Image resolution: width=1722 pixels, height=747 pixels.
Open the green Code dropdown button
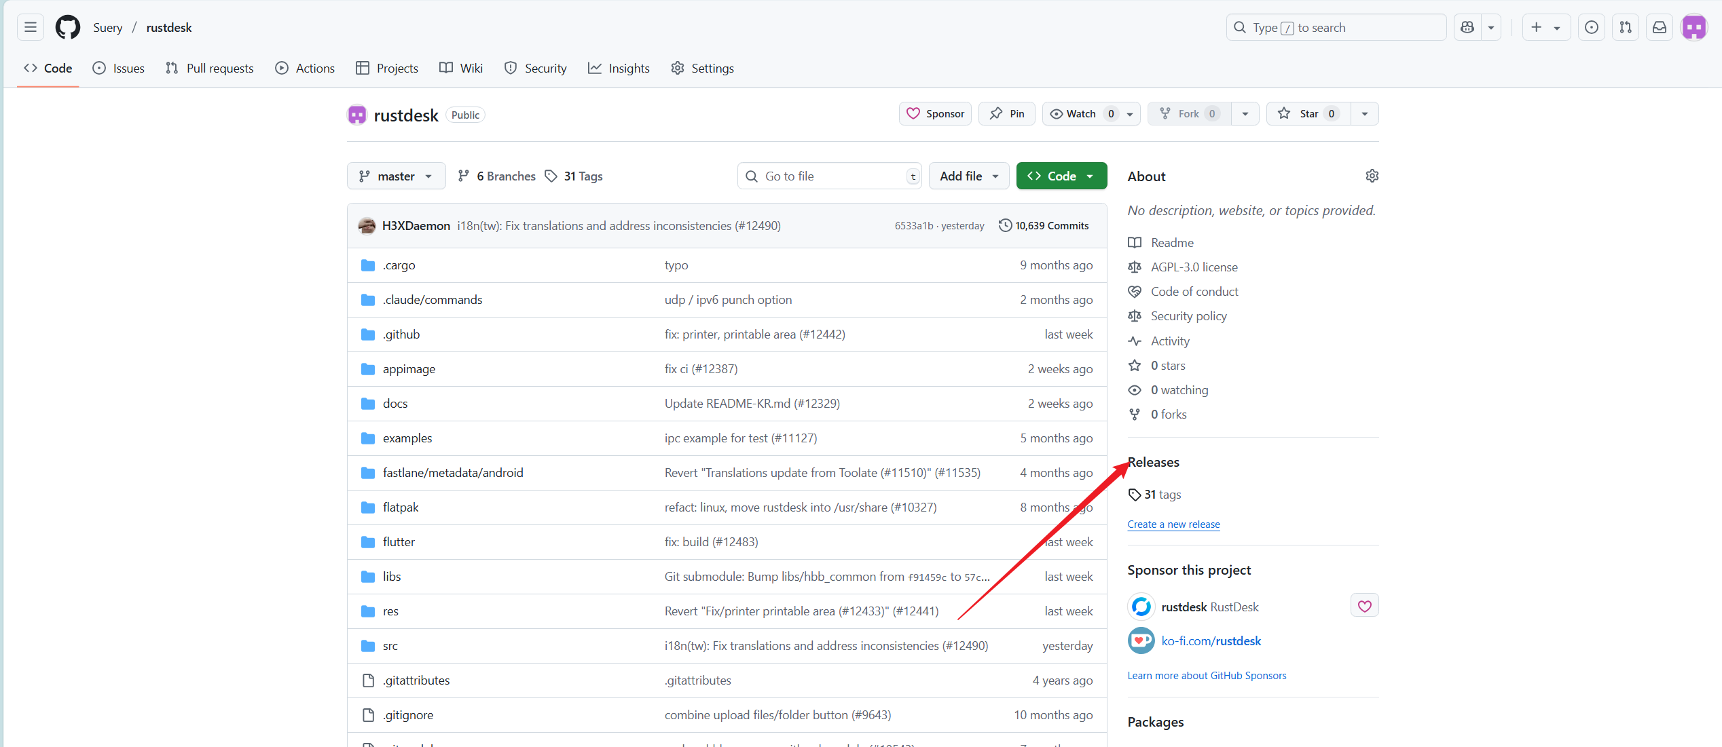pos(1062,176)
